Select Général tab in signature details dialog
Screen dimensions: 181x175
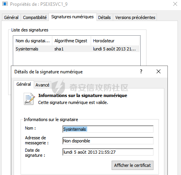click(x=24, y=84)
